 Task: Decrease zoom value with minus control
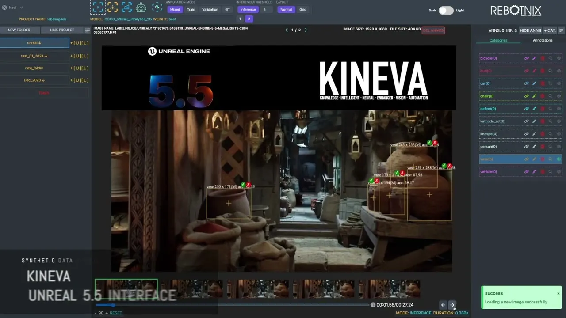click(x=96, y=313)
